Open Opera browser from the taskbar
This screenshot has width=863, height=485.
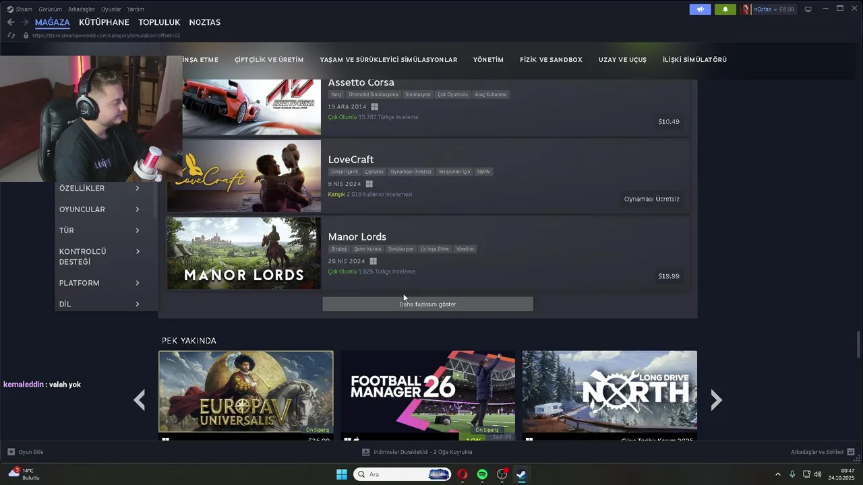pyautogui.click(x=463, y=474)
